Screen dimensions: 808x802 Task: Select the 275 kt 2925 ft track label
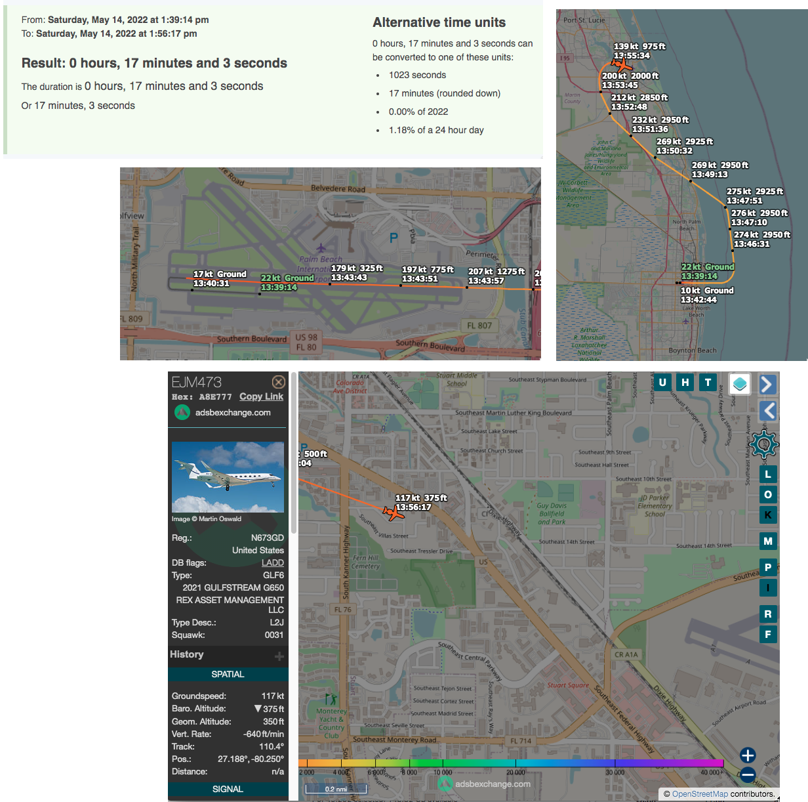click(755, 196)
